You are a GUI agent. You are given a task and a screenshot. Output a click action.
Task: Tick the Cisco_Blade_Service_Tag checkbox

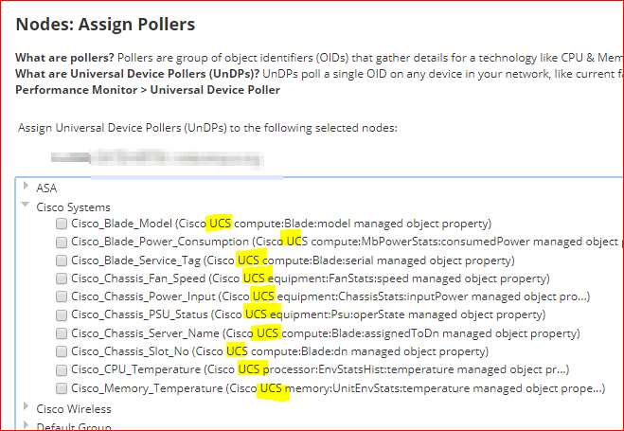pyautogui.click(x=62, y=260)
